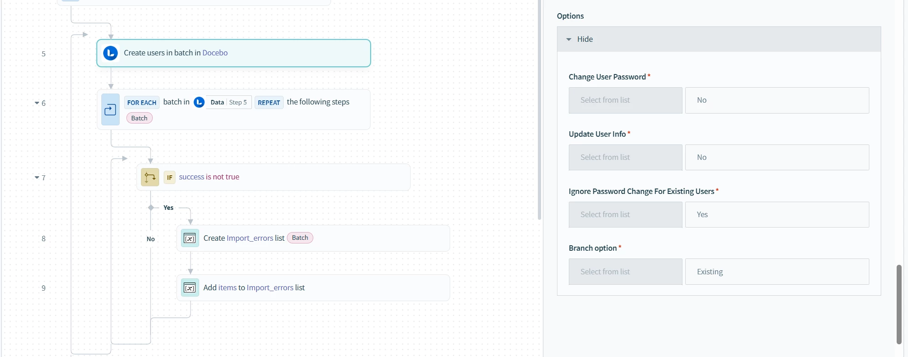Click the Docebo icon in the For Each step
908x357 pixels.
pos(199,102)
